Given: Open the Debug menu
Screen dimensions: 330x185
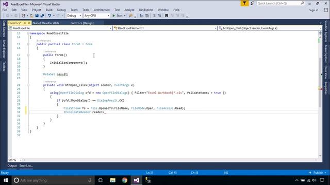Looking at the screenshot, I should point(61,10).
